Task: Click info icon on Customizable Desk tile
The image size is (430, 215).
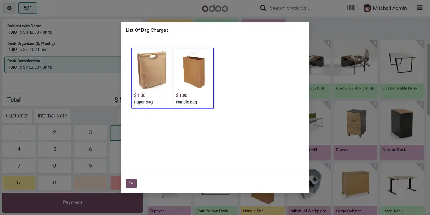Action: pos(421,43)
